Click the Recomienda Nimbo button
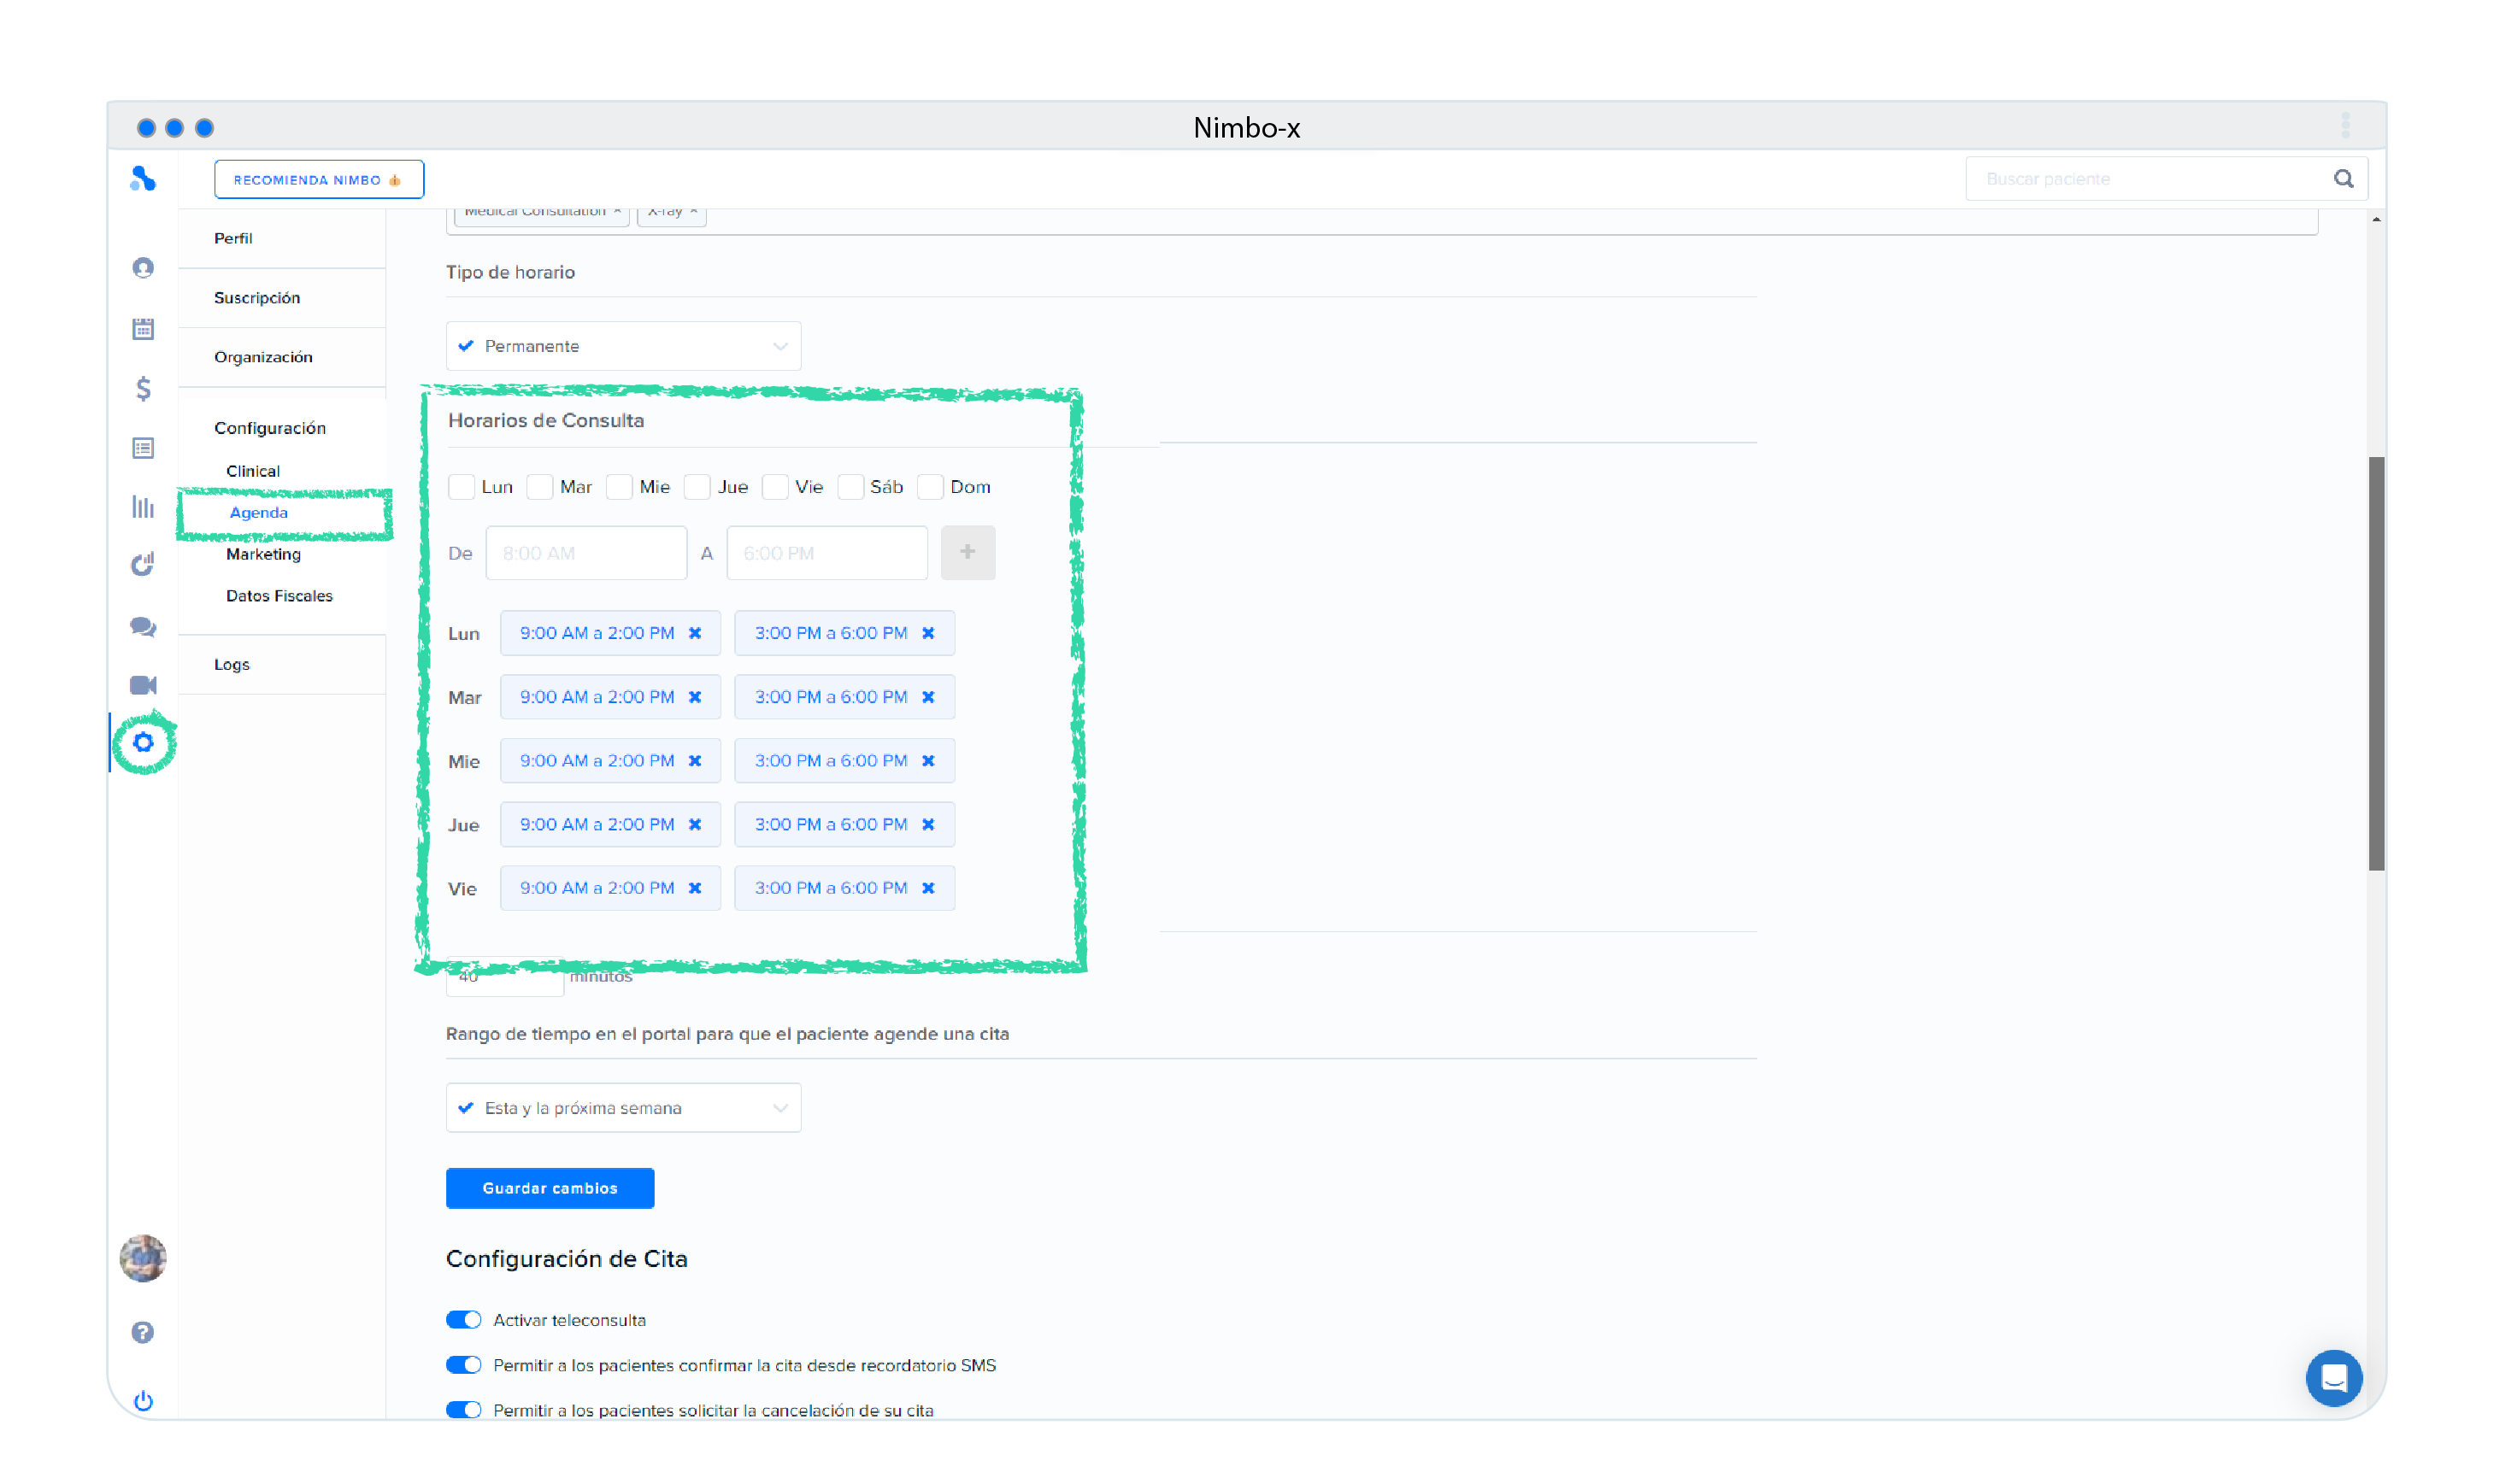 point(318,180)
